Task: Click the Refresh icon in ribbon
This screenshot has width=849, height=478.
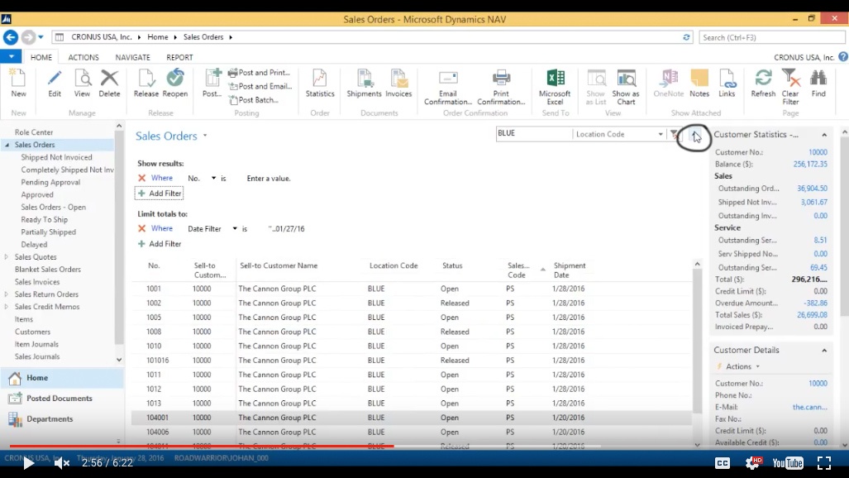Action: point(764,79)
